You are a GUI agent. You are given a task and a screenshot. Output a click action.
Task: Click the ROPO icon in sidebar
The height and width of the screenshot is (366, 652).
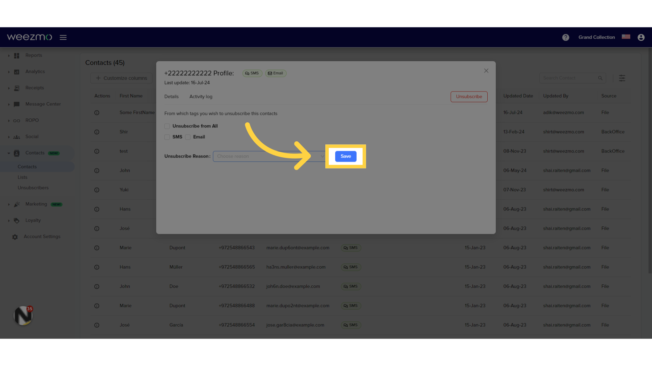click(17, 120)
